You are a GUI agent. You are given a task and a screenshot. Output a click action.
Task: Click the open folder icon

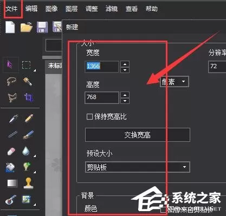27,27
